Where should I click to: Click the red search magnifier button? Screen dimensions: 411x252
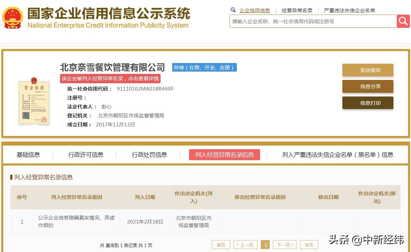point(403,21)
